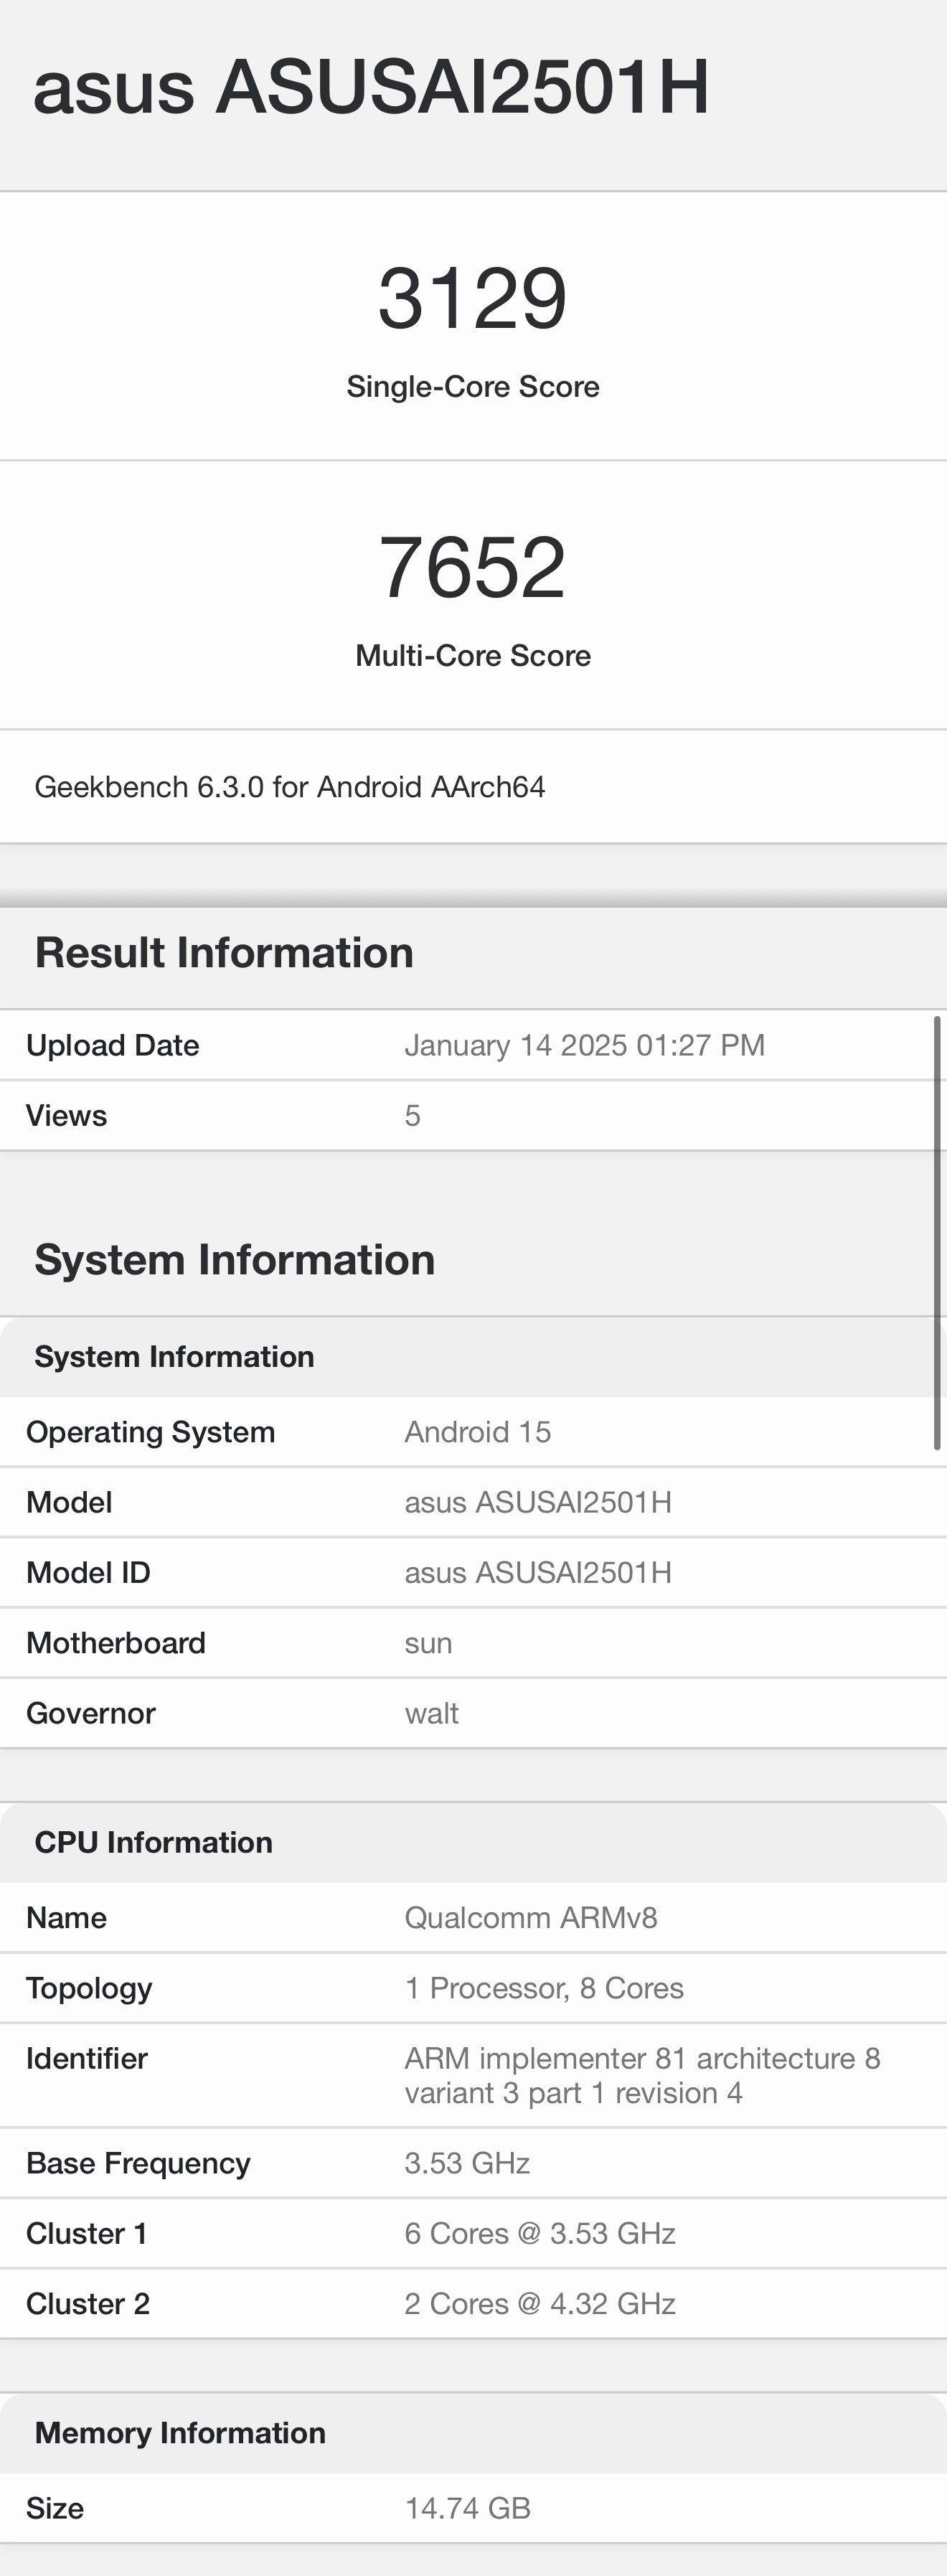Select the Qualcomm ARMv8 value

[531, 1918]
